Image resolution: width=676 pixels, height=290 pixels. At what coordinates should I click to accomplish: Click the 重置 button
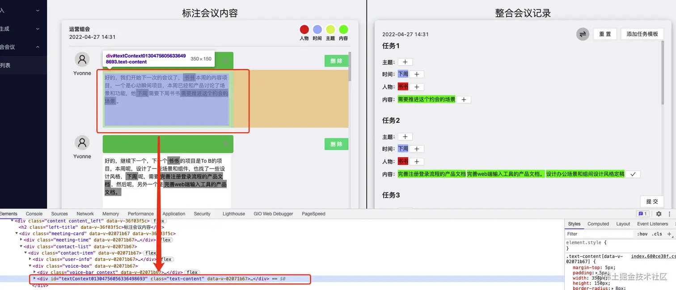pyautogui.click(x=605, y=34)
